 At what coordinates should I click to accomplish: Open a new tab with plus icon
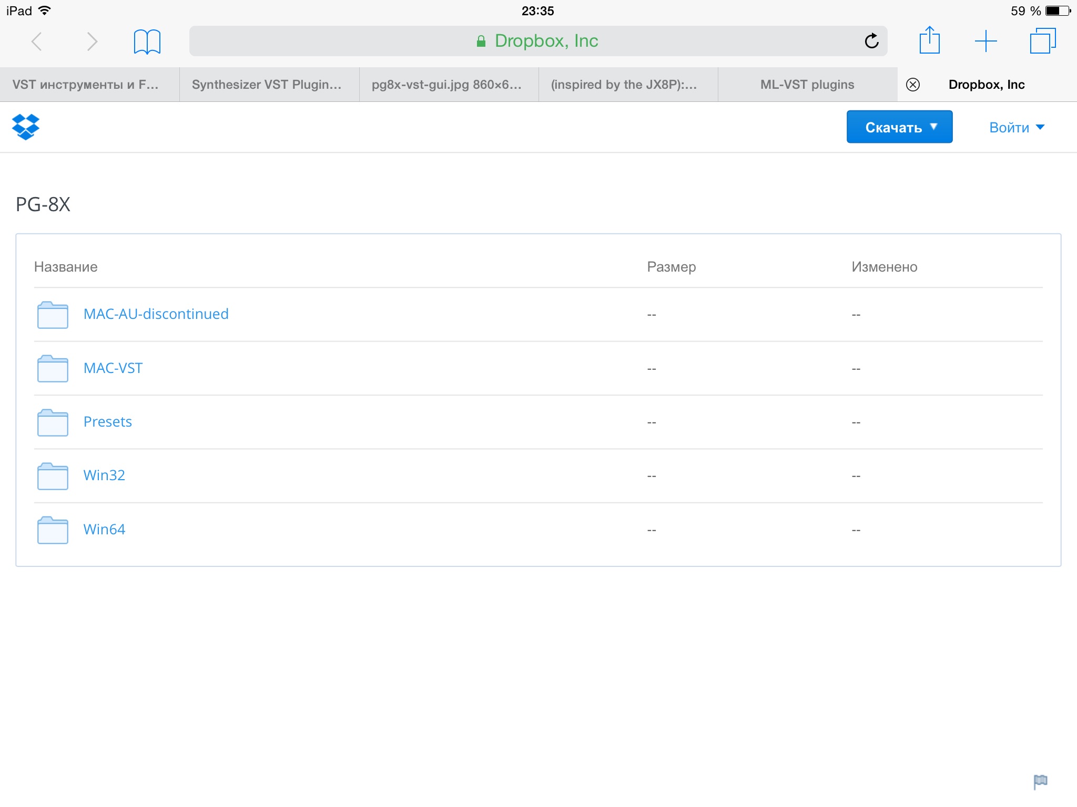[985, 41]
